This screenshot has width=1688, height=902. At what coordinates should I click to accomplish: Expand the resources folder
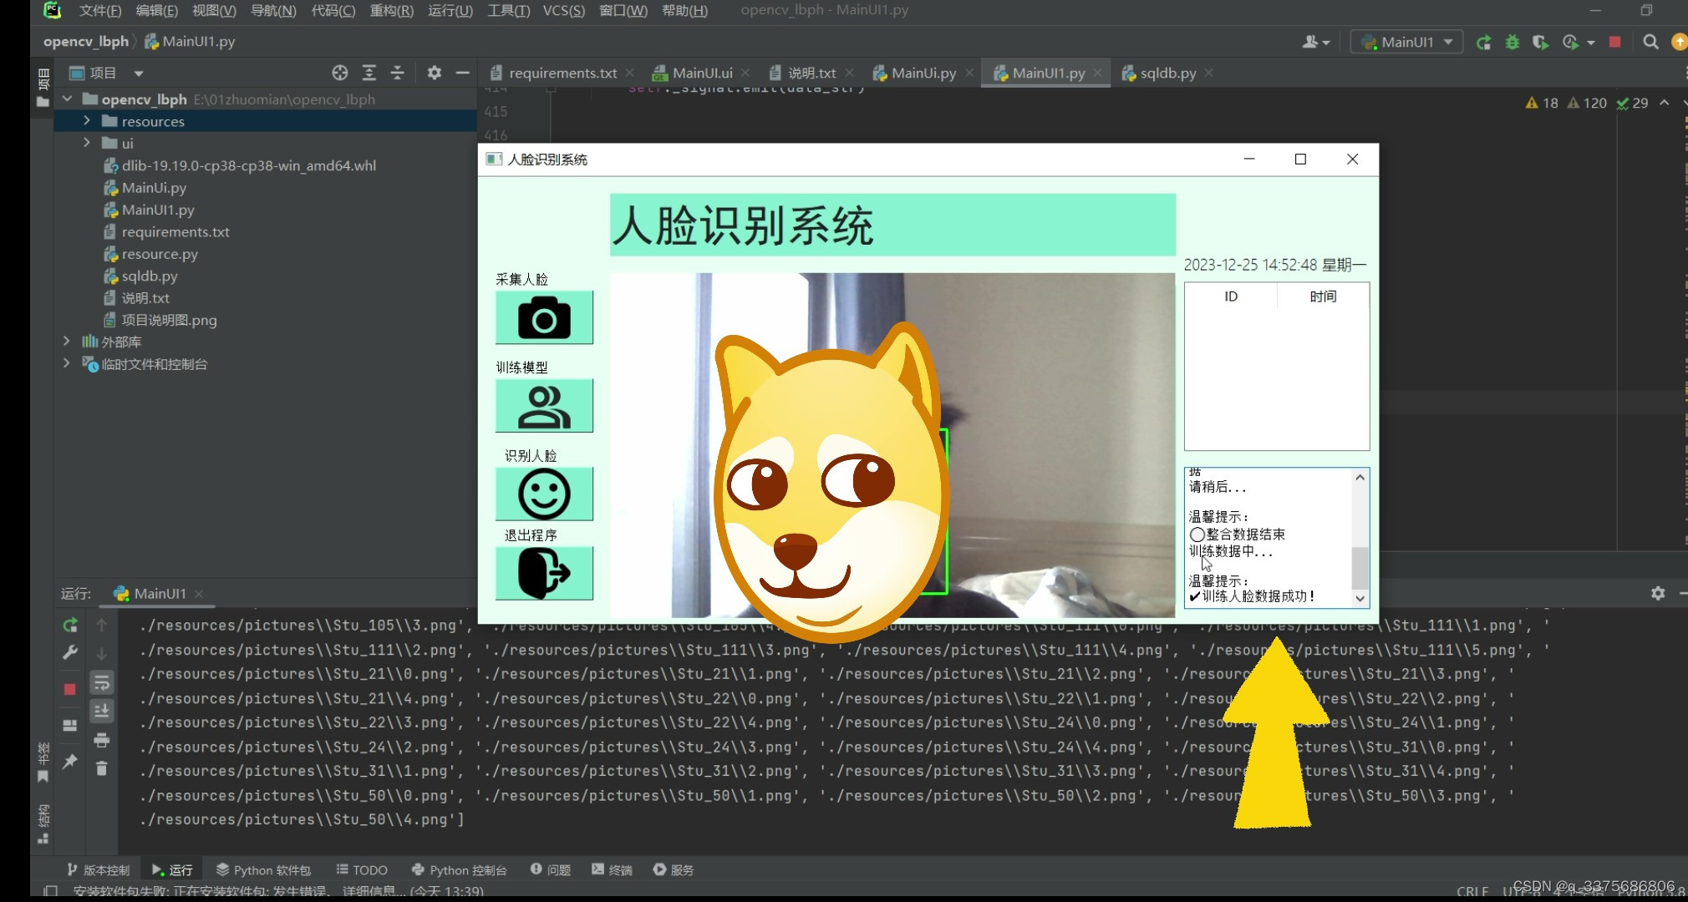pos(87,121)
